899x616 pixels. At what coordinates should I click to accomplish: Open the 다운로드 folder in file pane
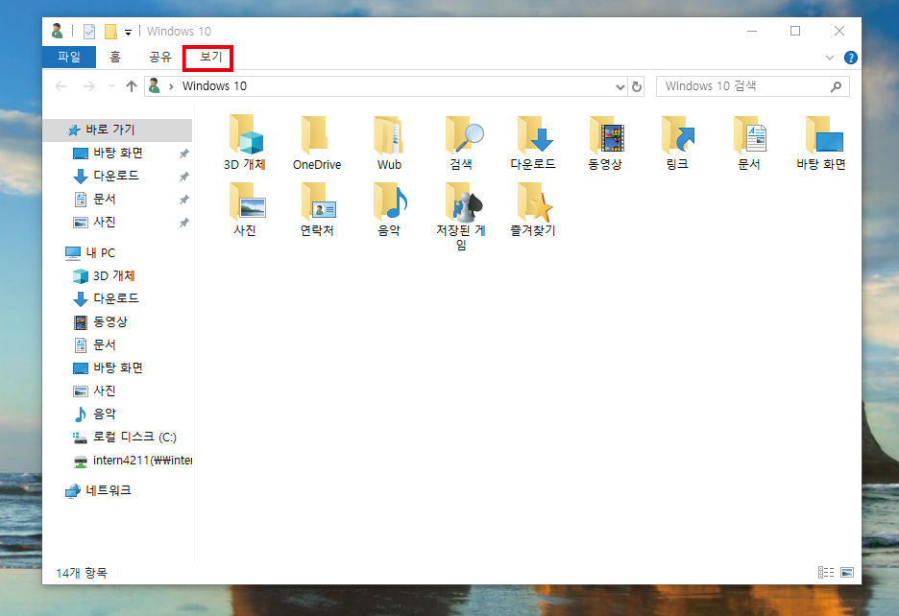(x=533, y=142)
